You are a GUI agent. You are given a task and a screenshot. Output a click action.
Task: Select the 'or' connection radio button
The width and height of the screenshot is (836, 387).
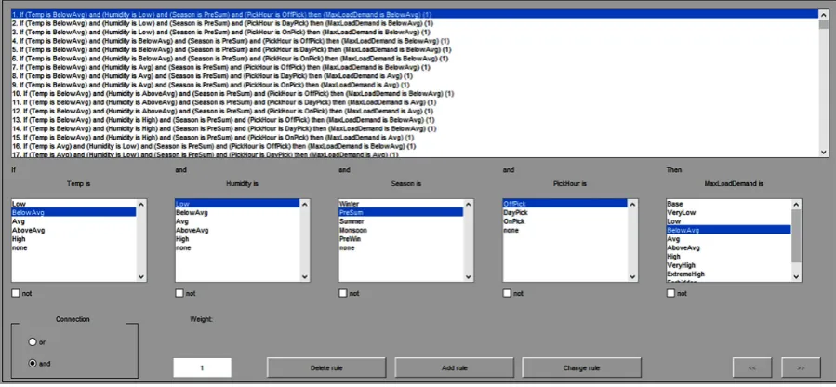point(33,342)
